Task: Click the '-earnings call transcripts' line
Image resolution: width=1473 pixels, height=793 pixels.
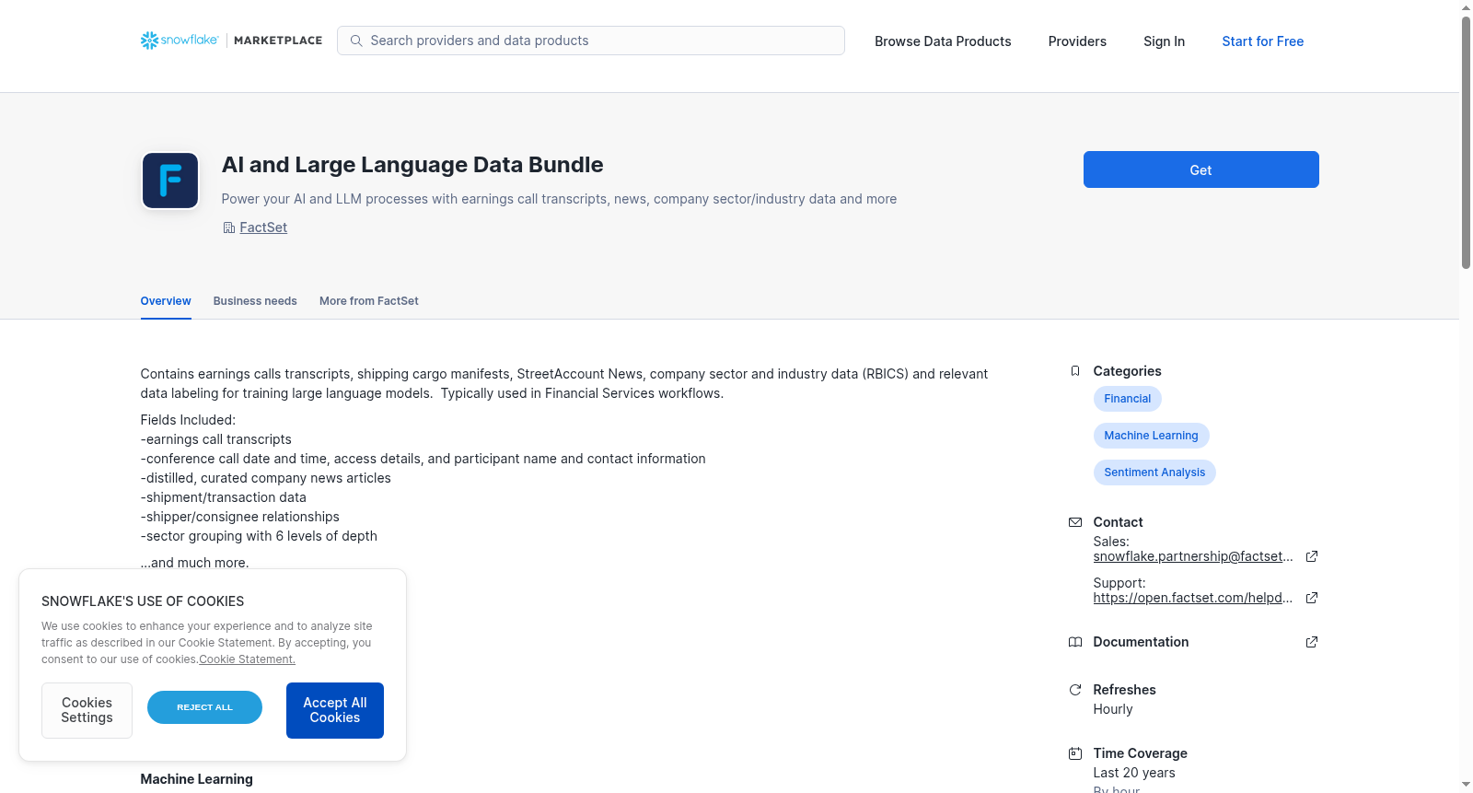Action: (215, 439)
